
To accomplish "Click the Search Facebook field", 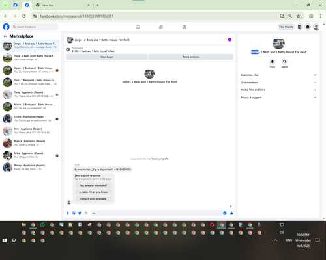I will pyautogui.click(x=35, y=27).
